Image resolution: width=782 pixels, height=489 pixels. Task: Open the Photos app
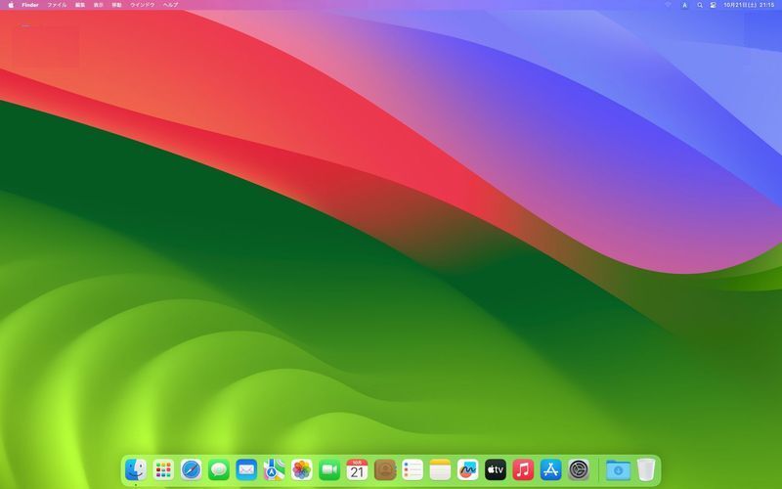pos(302,470)
